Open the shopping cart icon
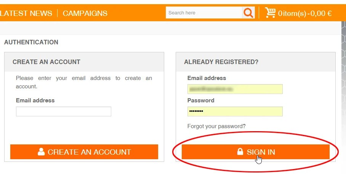The height and width of the screenshot is (174, 346). pyautogui.click(x=270, y=13)
